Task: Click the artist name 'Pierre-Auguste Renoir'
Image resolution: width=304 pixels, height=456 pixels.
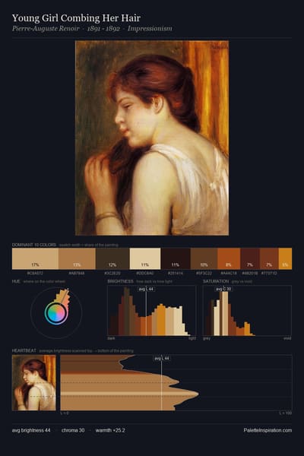Action: coord(46,29)
